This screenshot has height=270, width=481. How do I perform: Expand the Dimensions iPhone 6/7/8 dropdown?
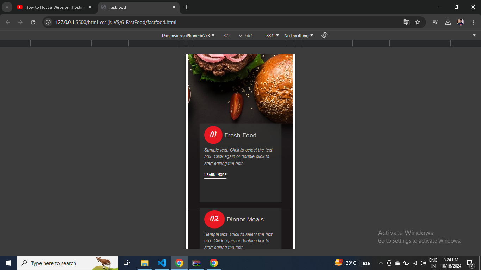(x=188, y=36)
